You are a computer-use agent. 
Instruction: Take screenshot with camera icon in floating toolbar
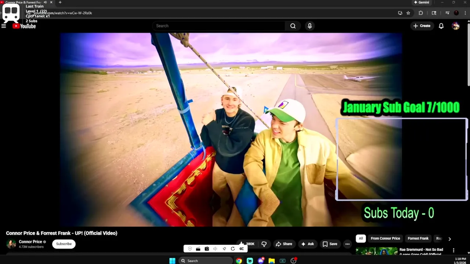[207, 249]
